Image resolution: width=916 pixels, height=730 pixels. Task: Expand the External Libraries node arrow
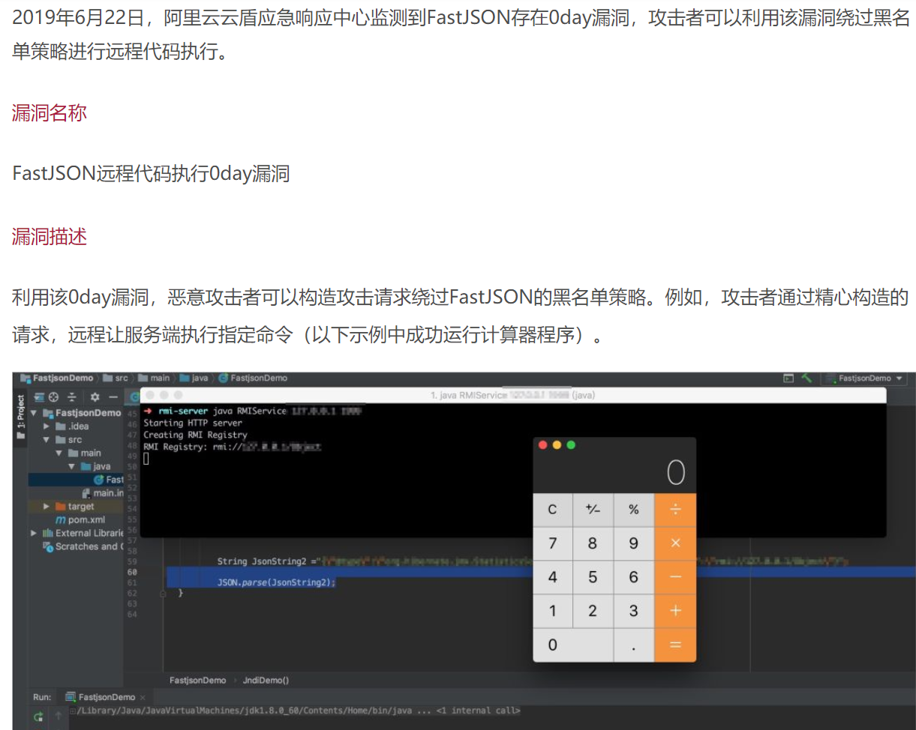tap(34, 533)
